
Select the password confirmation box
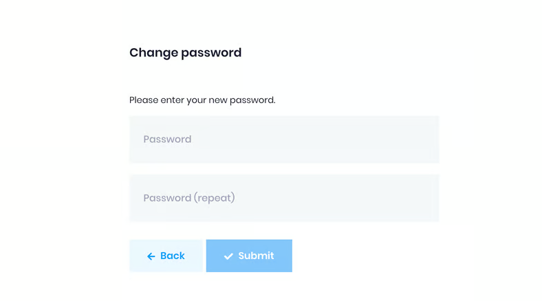[x=283, y=198]
